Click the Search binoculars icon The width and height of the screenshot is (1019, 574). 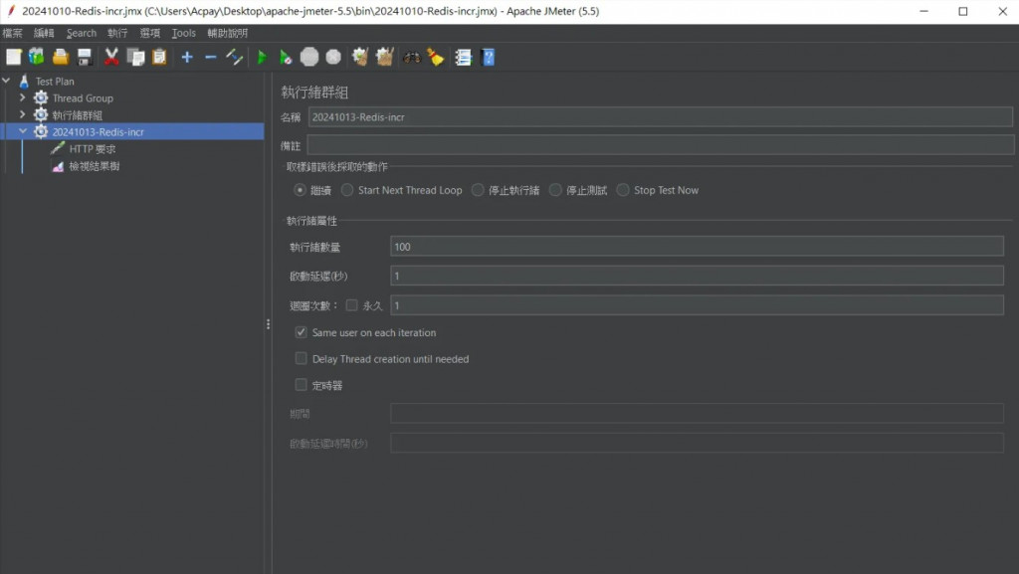pos(412,57)
